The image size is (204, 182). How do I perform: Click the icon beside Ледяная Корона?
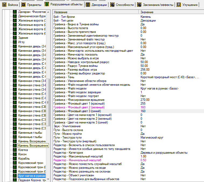(15, 180)
